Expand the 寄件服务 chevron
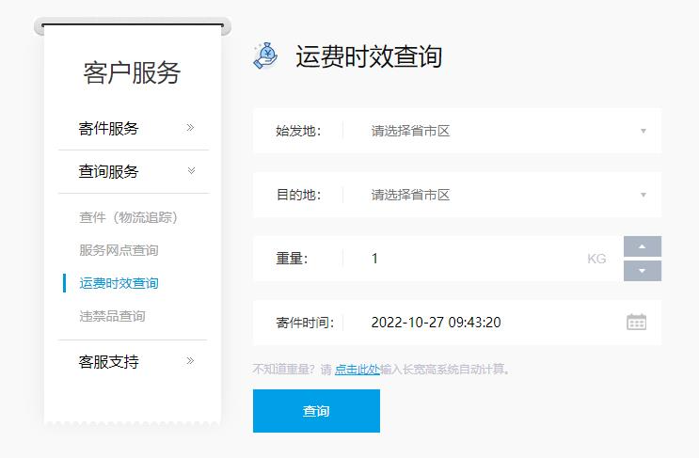Screen dimensions: 699x458 190,128
